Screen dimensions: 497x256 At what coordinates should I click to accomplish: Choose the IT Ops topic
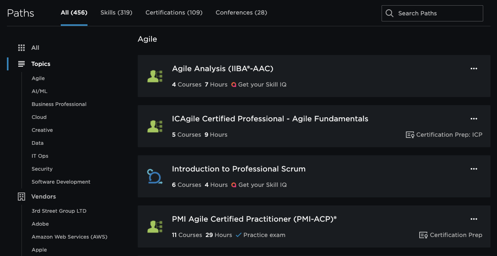click(x=40, y=156)
